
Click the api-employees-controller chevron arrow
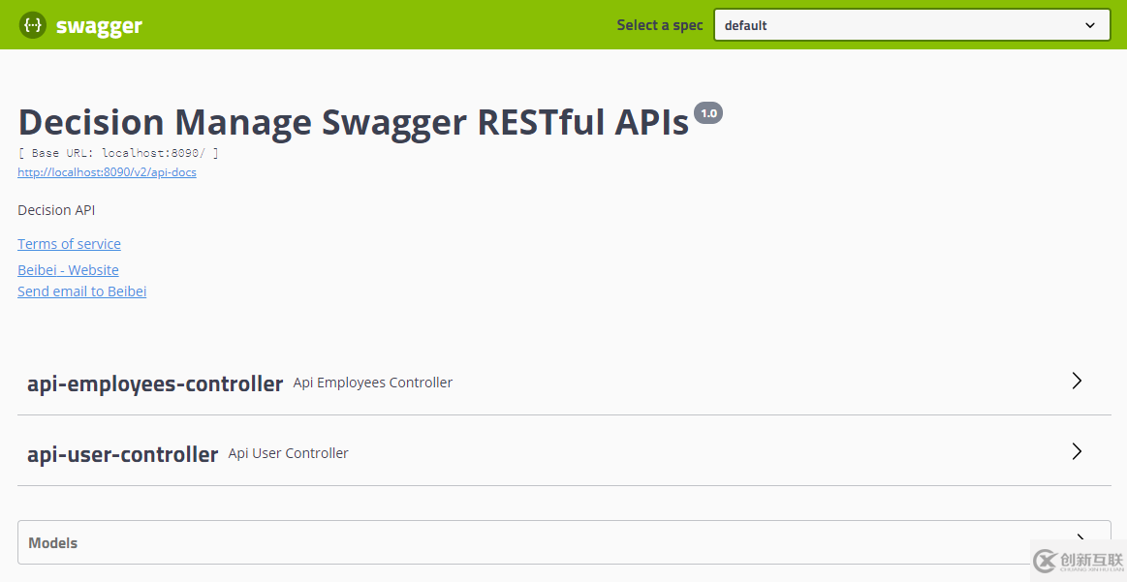[1077, 381]
